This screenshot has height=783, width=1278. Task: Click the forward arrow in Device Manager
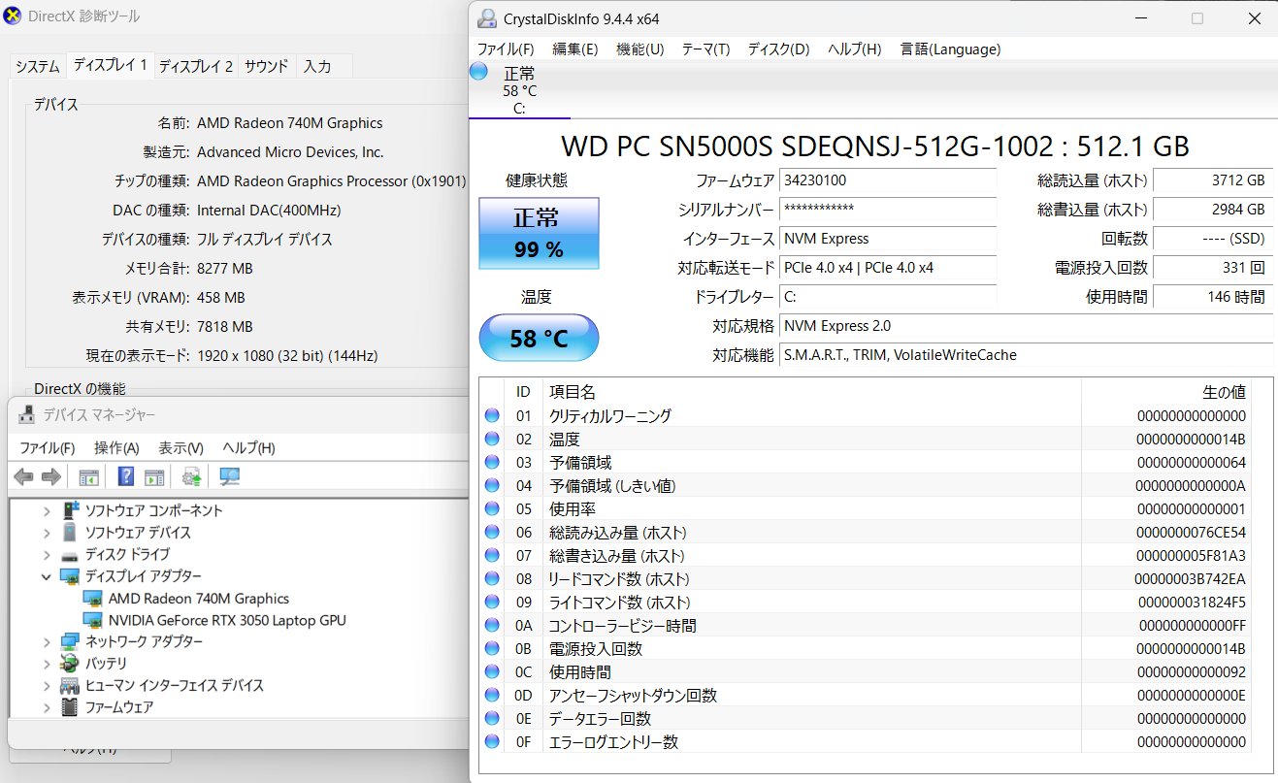51,476
